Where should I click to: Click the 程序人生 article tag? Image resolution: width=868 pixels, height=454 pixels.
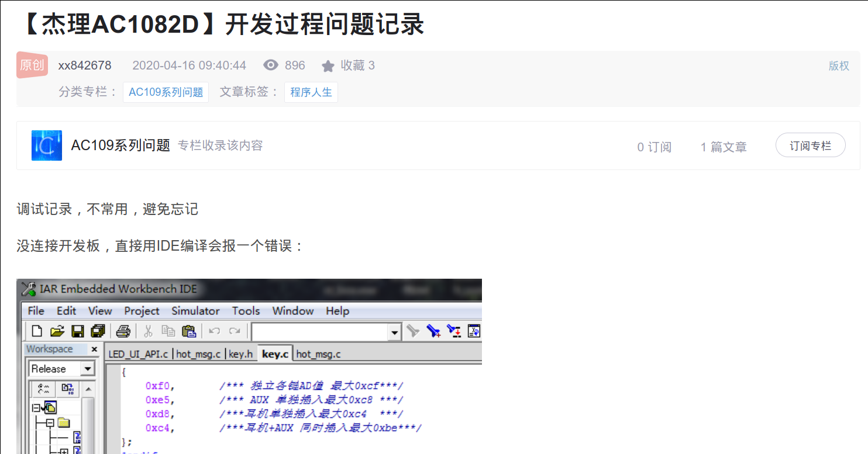coord(311,92)
